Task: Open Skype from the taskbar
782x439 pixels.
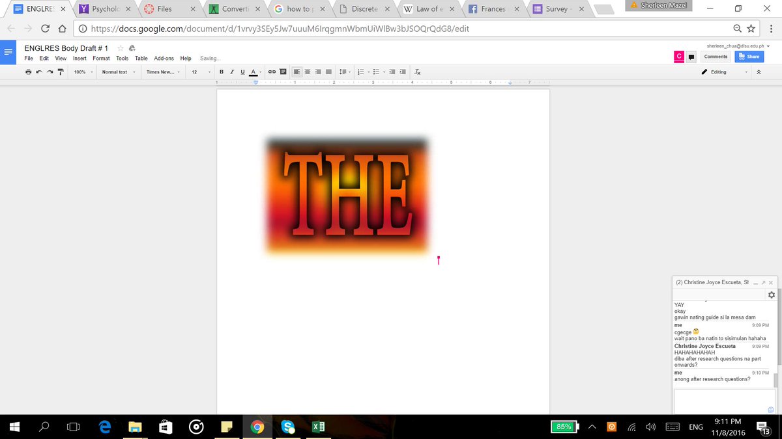Action: (287, 427)
